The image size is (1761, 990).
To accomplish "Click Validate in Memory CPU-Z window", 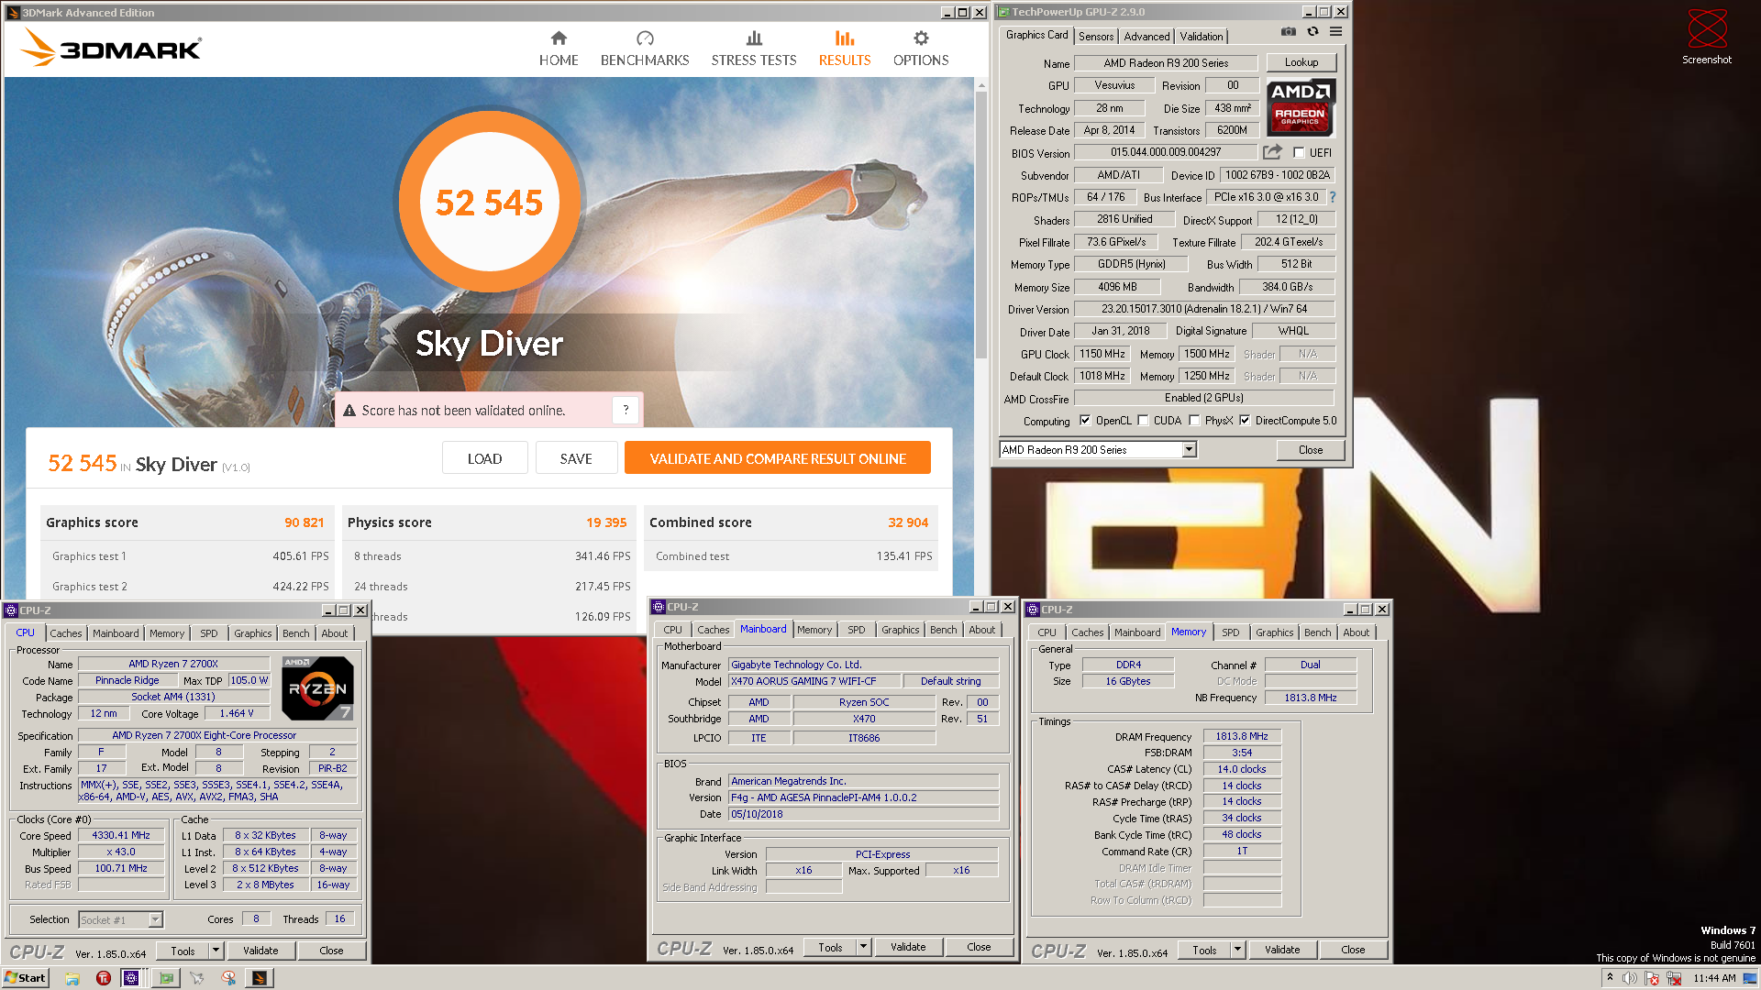I will (x=1282, y=950).
